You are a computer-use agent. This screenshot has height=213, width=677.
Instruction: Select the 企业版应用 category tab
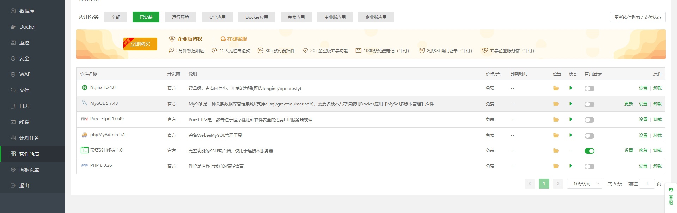point(376,17)
